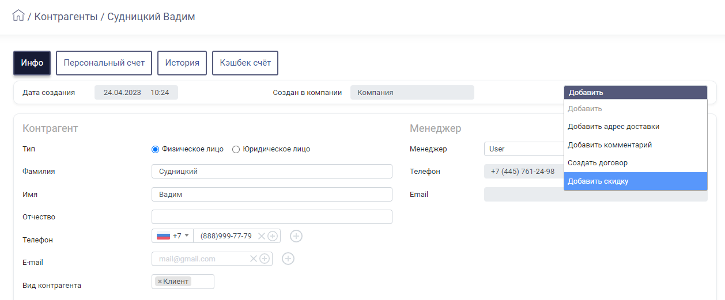Click manager phone +7 (445) 761-24-98
The width and height of the screenshot is (725, 300).
tap(523, 172)
